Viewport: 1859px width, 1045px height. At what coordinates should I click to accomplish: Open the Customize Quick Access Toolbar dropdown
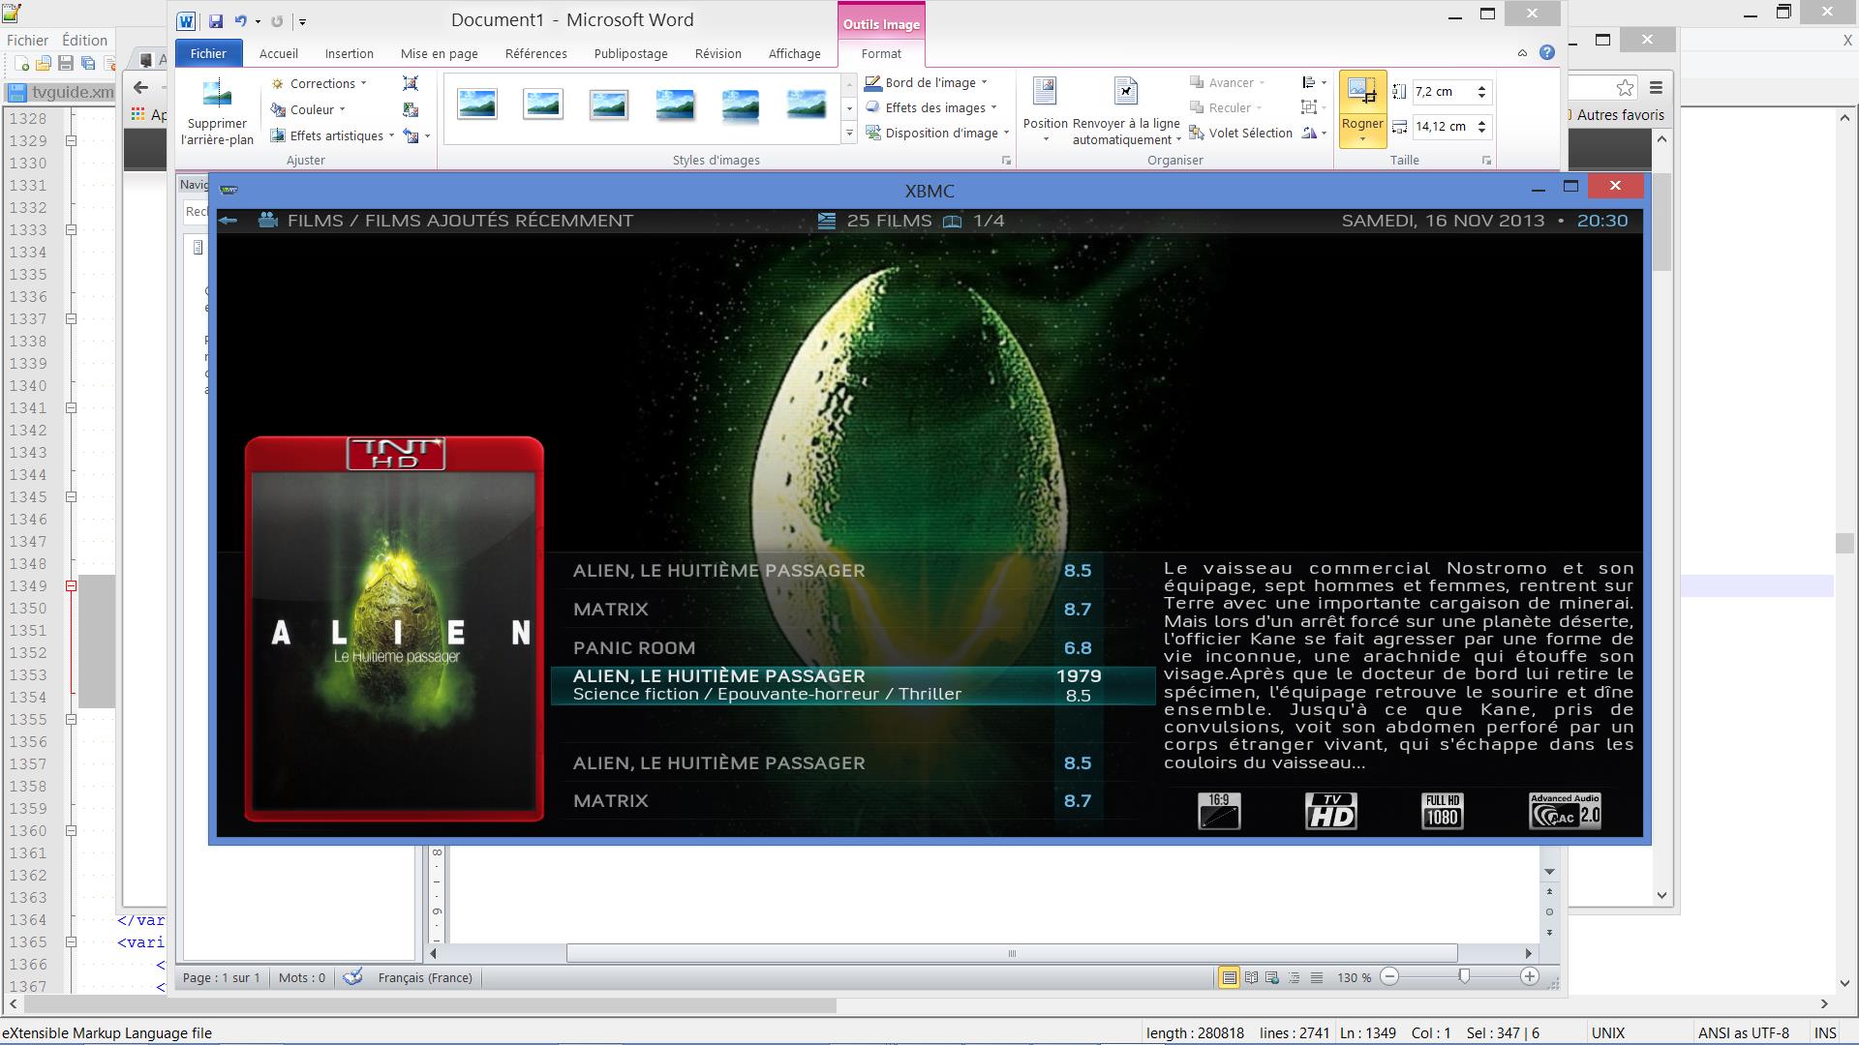coord(302,21)
